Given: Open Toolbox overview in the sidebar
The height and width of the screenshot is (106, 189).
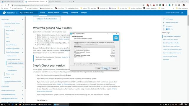Looking at the screenshot, I should (12, 56).
